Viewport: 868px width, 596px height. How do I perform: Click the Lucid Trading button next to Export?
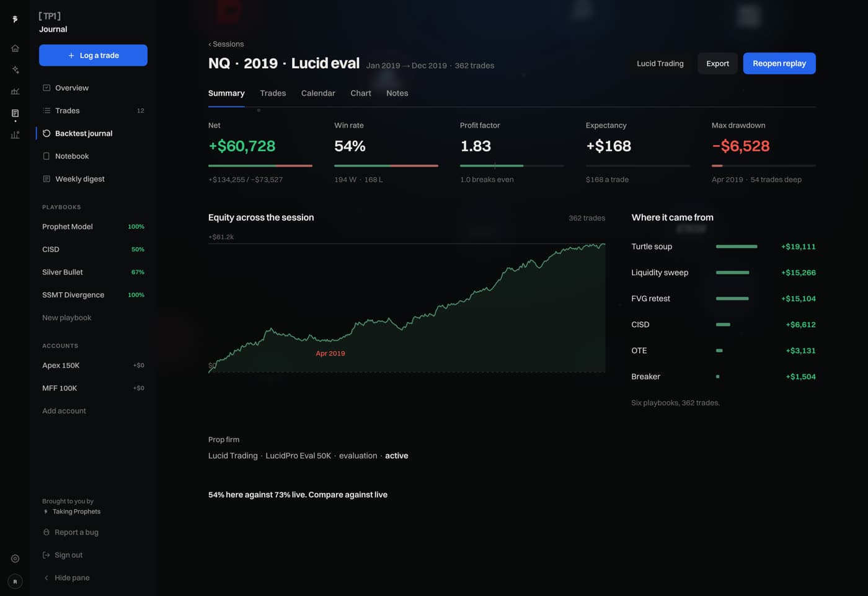(660, 63)
